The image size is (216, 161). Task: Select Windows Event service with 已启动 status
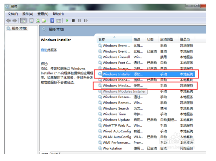click(146, 51)
